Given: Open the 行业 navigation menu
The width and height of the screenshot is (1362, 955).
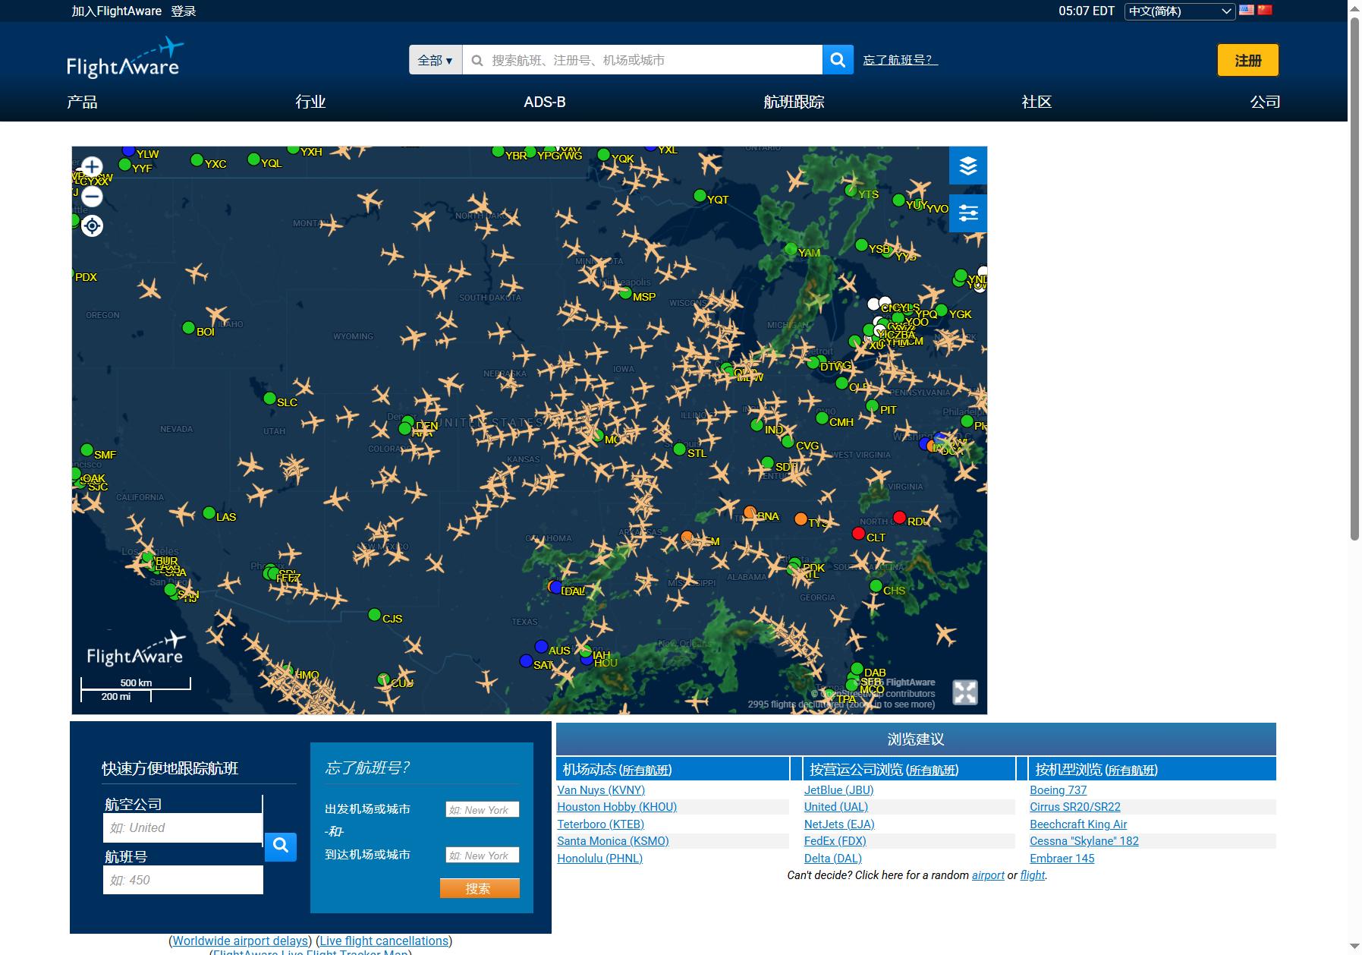Looking at the screenshot, I should click(310, 102).
